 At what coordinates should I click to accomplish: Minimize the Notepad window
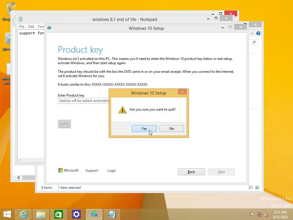pyautogui.click(x=208, y=19)
